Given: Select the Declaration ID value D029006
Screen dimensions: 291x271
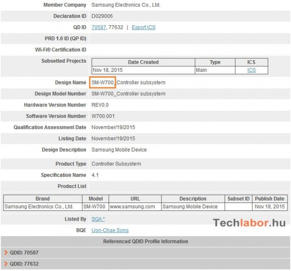Looking at the screenshot, I should click(102, 16).
